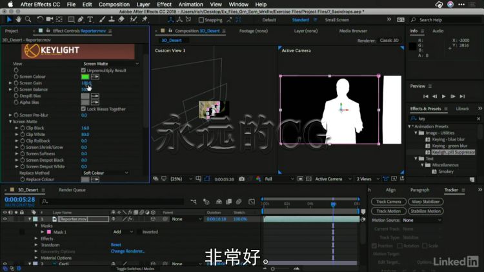This screenshot has height=272, width=484.
Task: Select the Eraser tool
Action: 121,20
